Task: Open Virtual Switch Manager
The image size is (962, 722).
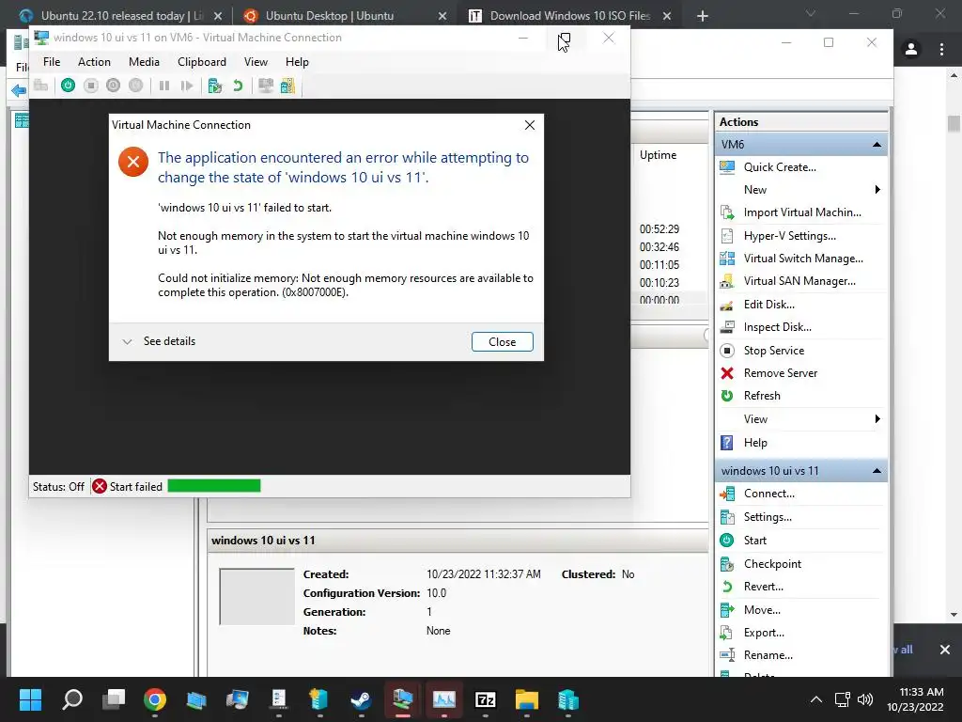Action: (801, 259)
